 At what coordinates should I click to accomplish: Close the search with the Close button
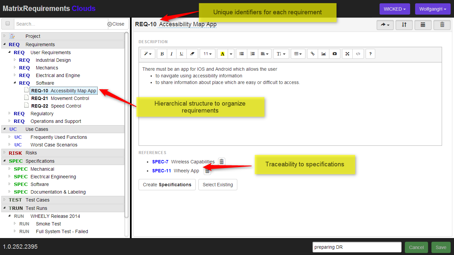click(116, 24)
